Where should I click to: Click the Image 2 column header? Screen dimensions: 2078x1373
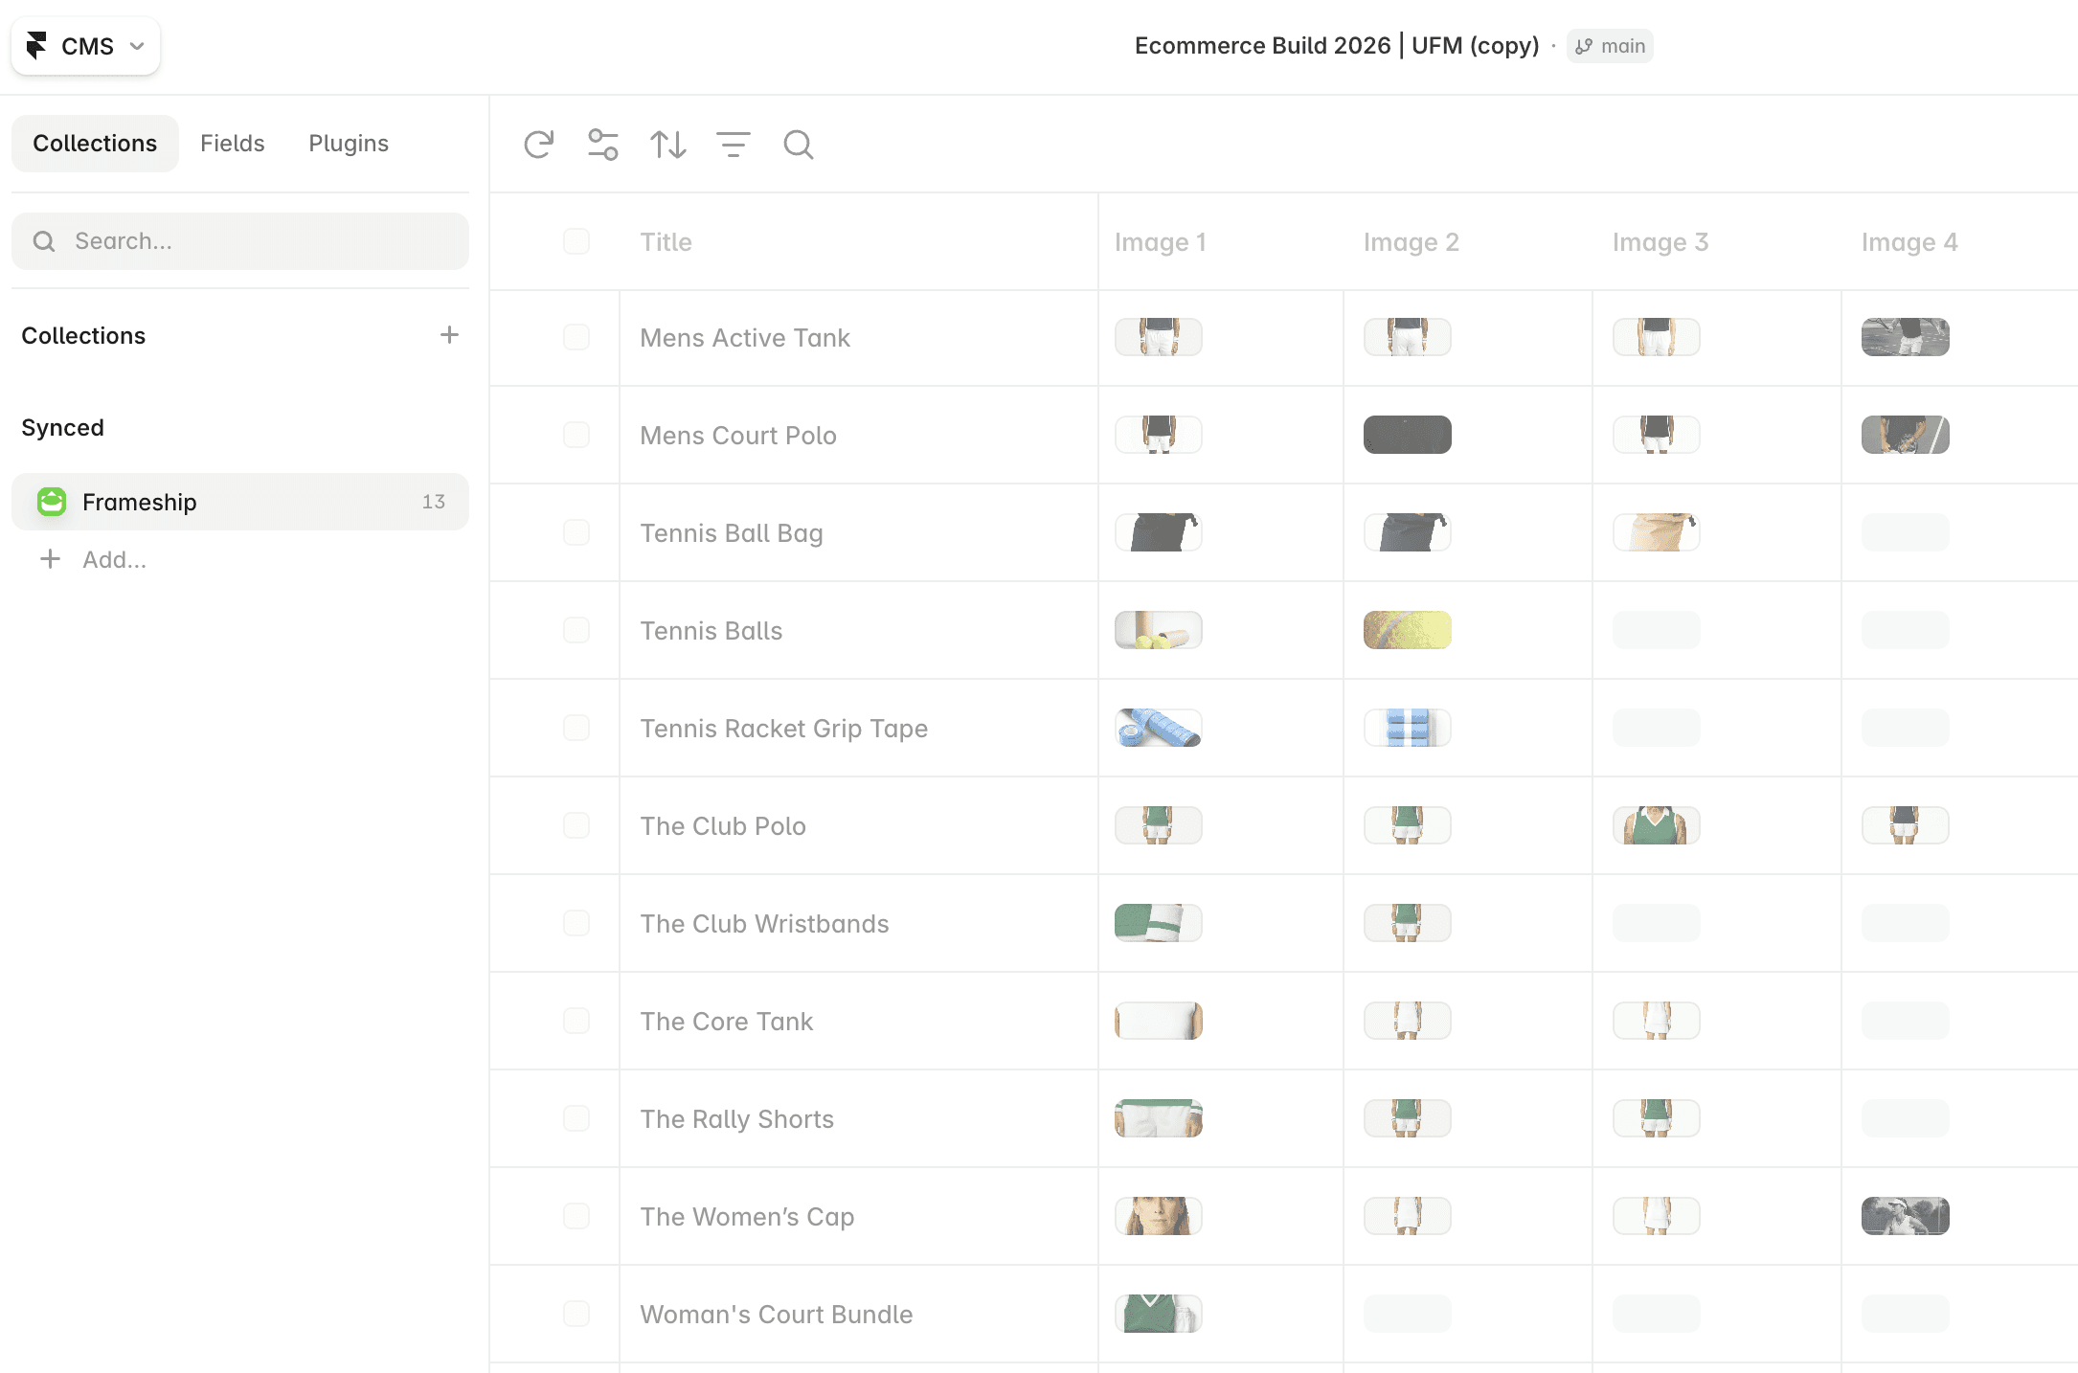1411,242
